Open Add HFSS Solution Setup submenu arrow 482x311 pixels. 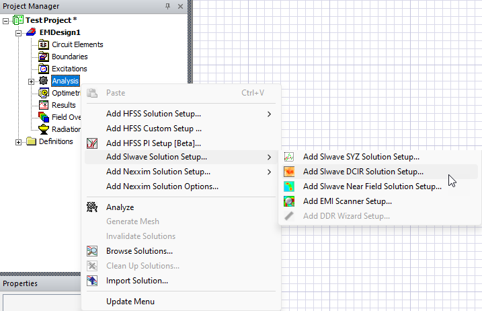(x=270, y=114)
